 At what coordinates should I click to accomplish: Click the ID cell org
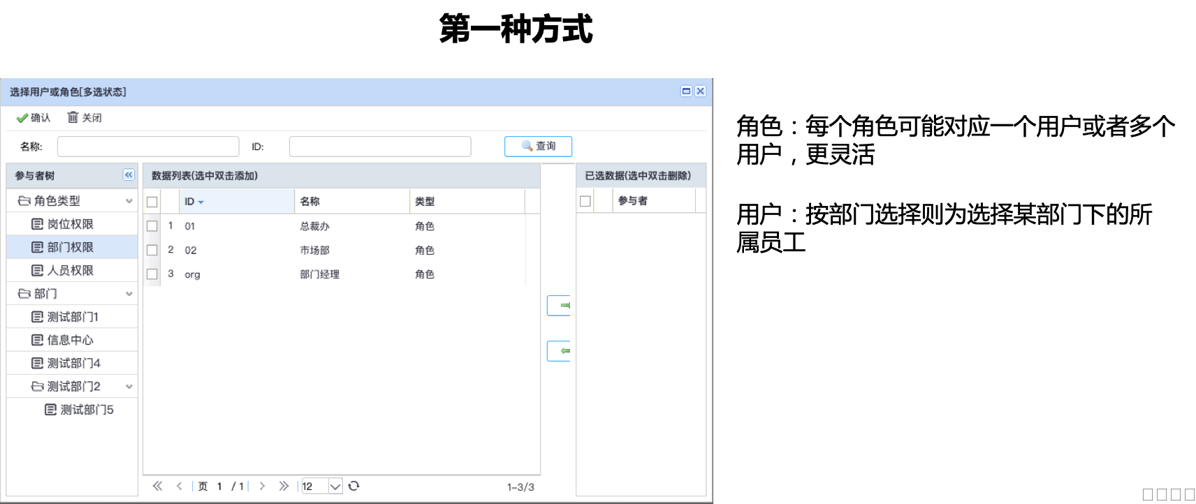coord(192,274)
